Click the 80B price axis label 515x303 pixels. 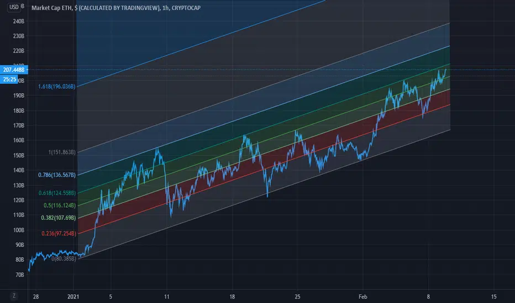coord(20,260)
